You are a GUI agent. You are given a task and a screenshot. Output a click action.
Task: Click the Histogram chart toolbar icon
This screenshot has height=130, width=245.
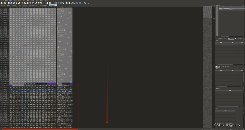(x=74, y=3)
